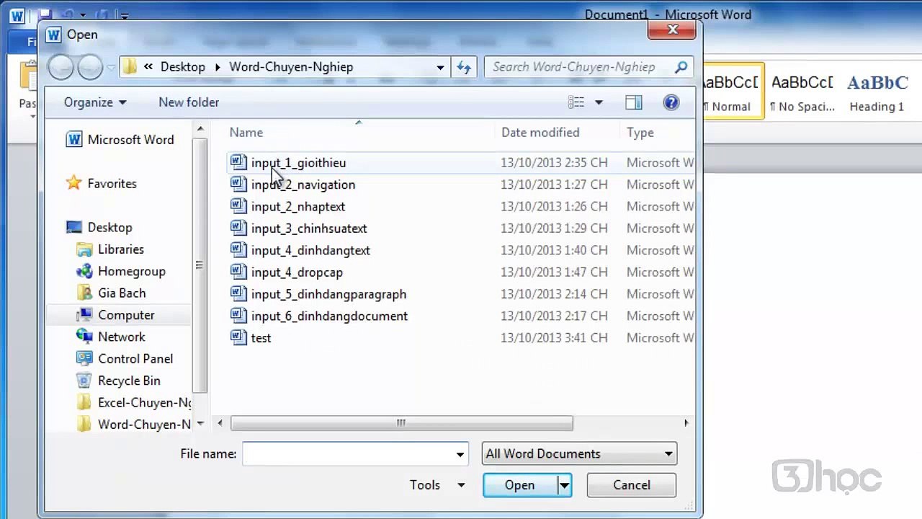Go back using the Back arrow button

61,67
